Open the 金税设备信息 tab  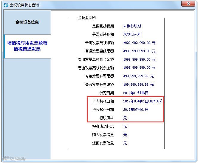coord(27,22)
